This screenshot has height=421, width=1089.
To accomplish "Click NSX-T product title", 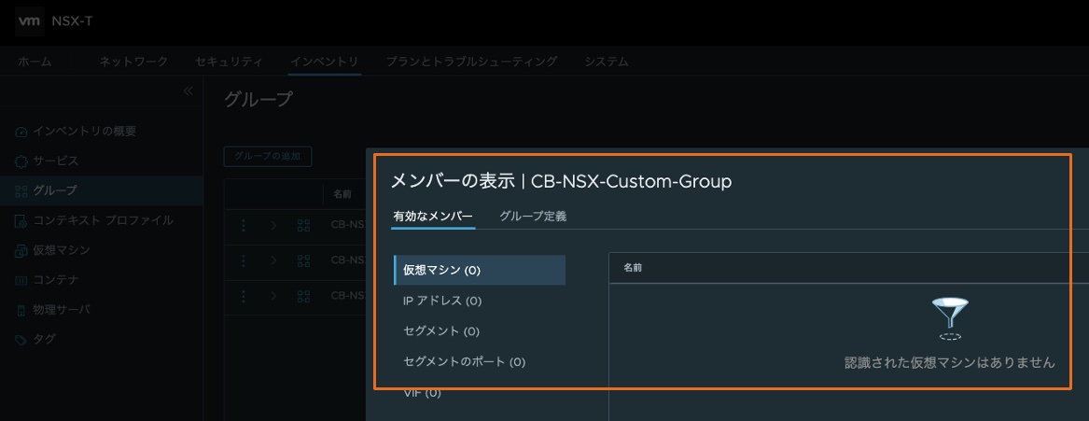I will pos(72,21).
